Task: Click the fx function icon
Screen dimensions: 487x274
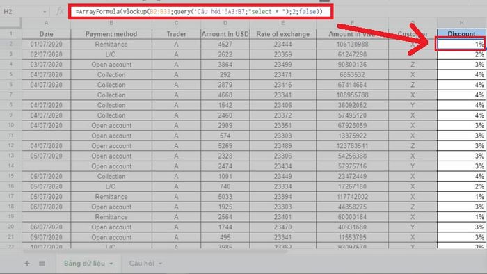Action: [x=60, y=12]
